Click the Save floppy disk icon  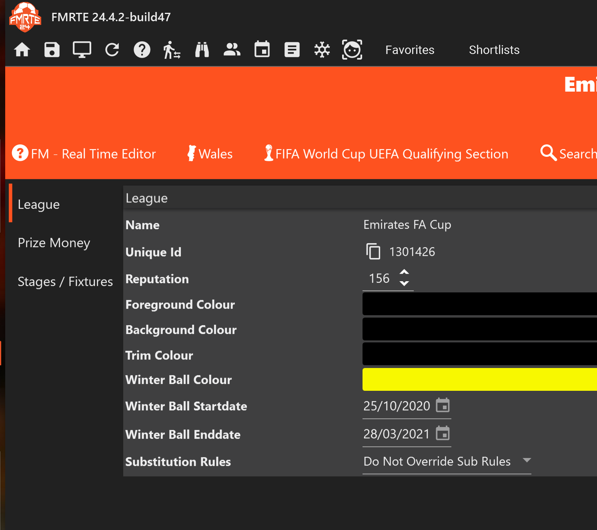click(x=52, y=50)
